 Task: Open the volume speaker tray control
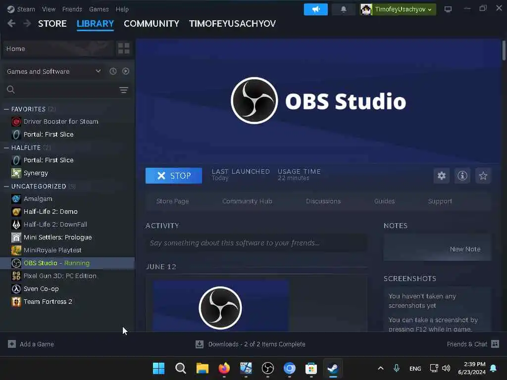coord(446,368)
